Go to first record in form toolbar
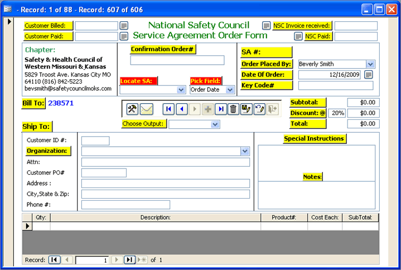The image size is (401, 270). [x=168, y=109]
